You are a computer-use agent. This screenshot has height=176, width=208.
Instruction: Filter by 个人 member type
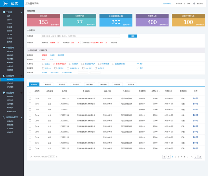51,60
